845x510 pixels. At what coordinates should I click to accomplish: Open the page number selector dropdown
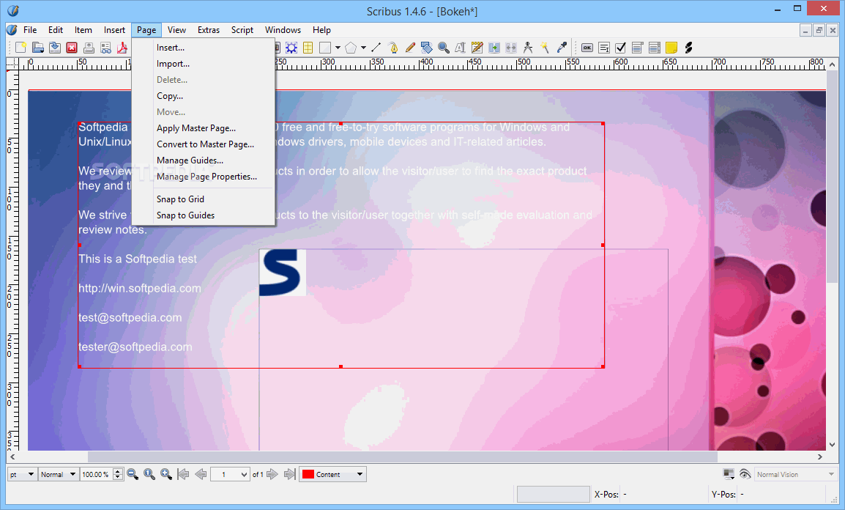tap(230, 474)
